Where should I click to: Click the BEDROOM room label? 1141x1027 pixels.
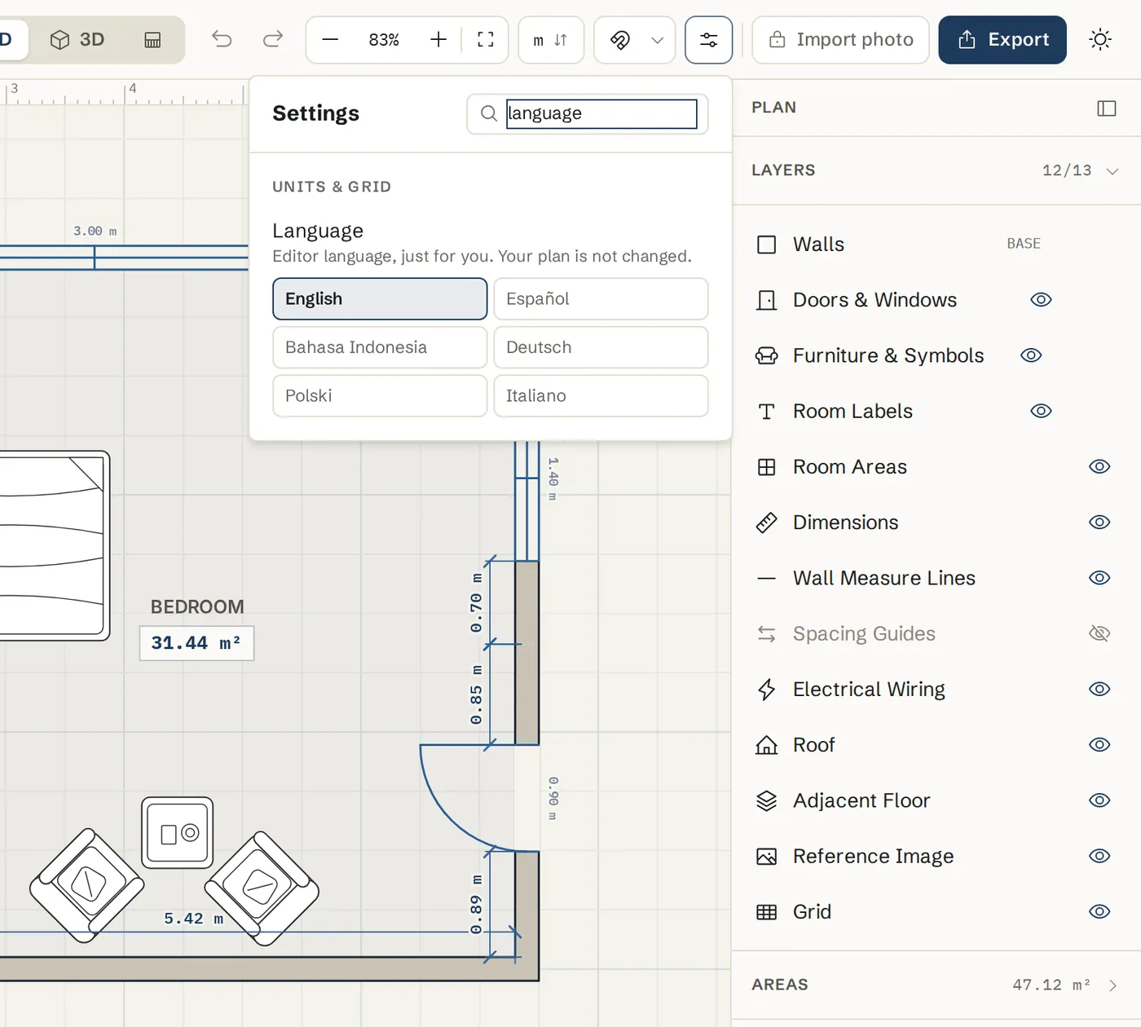click(197, 607)
